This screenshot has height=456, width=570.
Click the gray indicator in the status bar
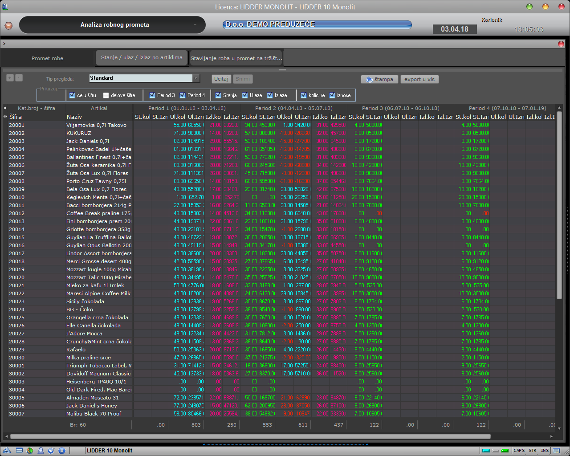tap(495, 451)
